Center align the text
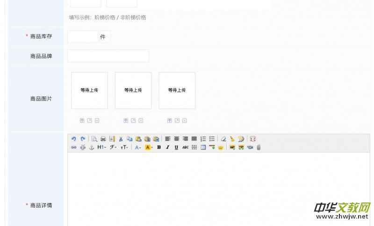The image size is (374, 226). [x=177, y=139]
